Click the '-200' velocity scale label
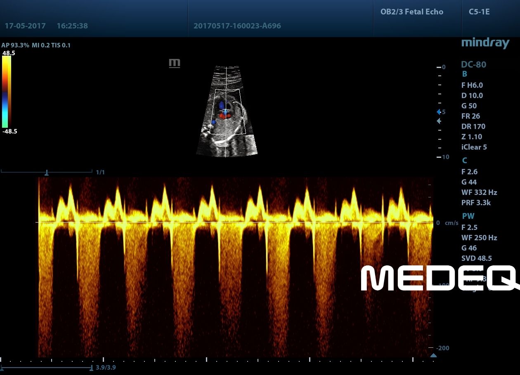The image size is (520, 375). click(443, 348)
